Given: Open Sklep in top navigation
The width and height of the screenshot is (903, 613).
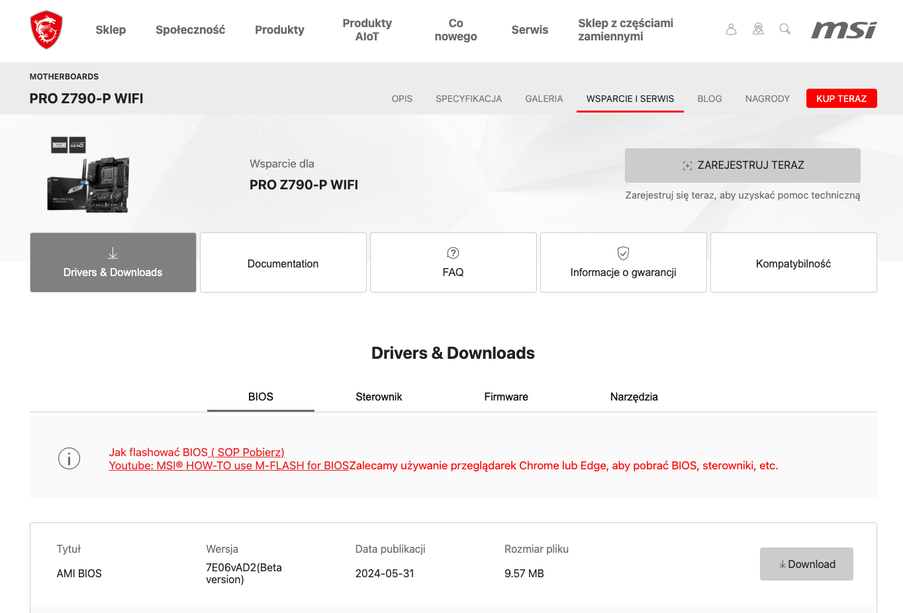Looking at the screenshot, I should (x=111, y=30).
